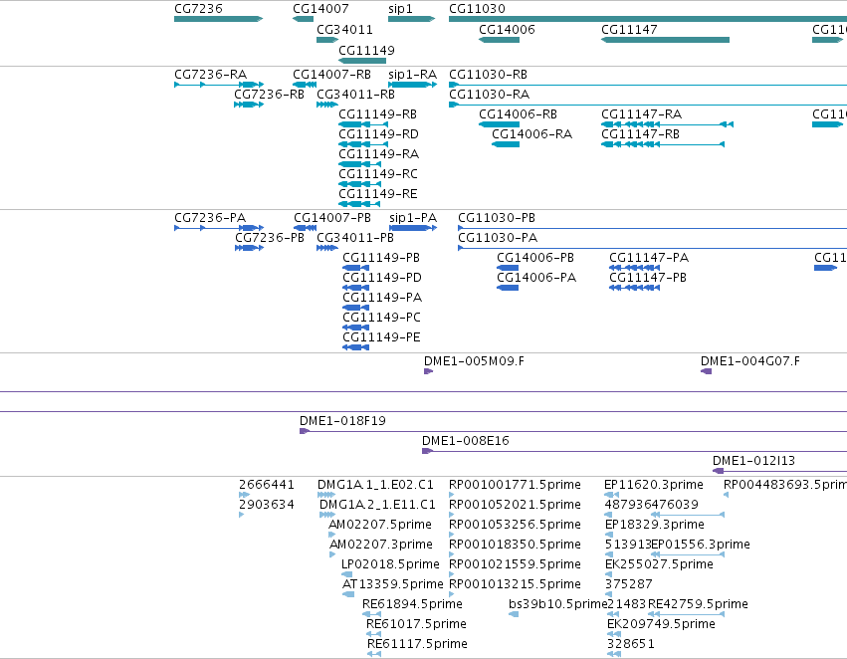Select the CG11149-RB transcript label
This screenshot has height=659, width=847.
pyautogui.click(x=377, y=114)
